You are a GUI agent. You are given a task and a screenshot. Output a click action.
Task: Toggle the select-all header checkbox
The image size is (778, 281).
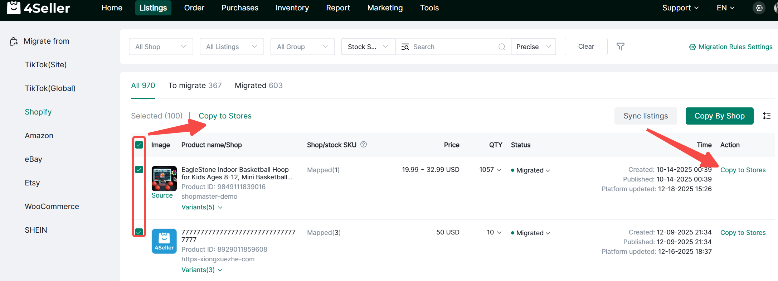coord(139,145)
